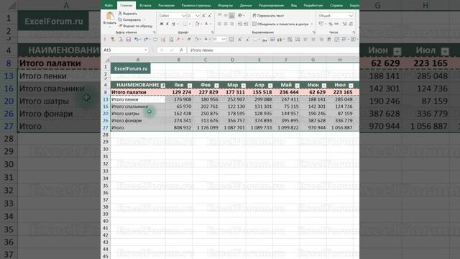The image size is (460, 259).
Task: Open Буфер обмена dialog launcher
Action: click(x=155, y=32)
